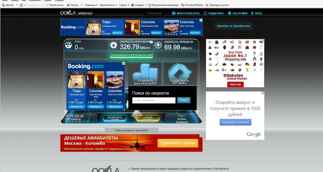Click the ping arrows icon
Viewport: 323px width, 172px height.
point(69,46)
